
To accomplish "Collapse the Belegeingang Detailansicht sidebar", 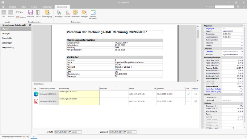I will (x=30, y=25).
